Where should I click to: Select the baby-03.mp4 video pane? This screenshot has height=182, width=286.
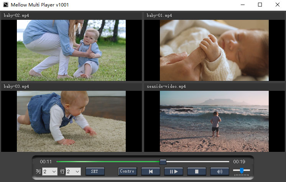click(71, 121)
